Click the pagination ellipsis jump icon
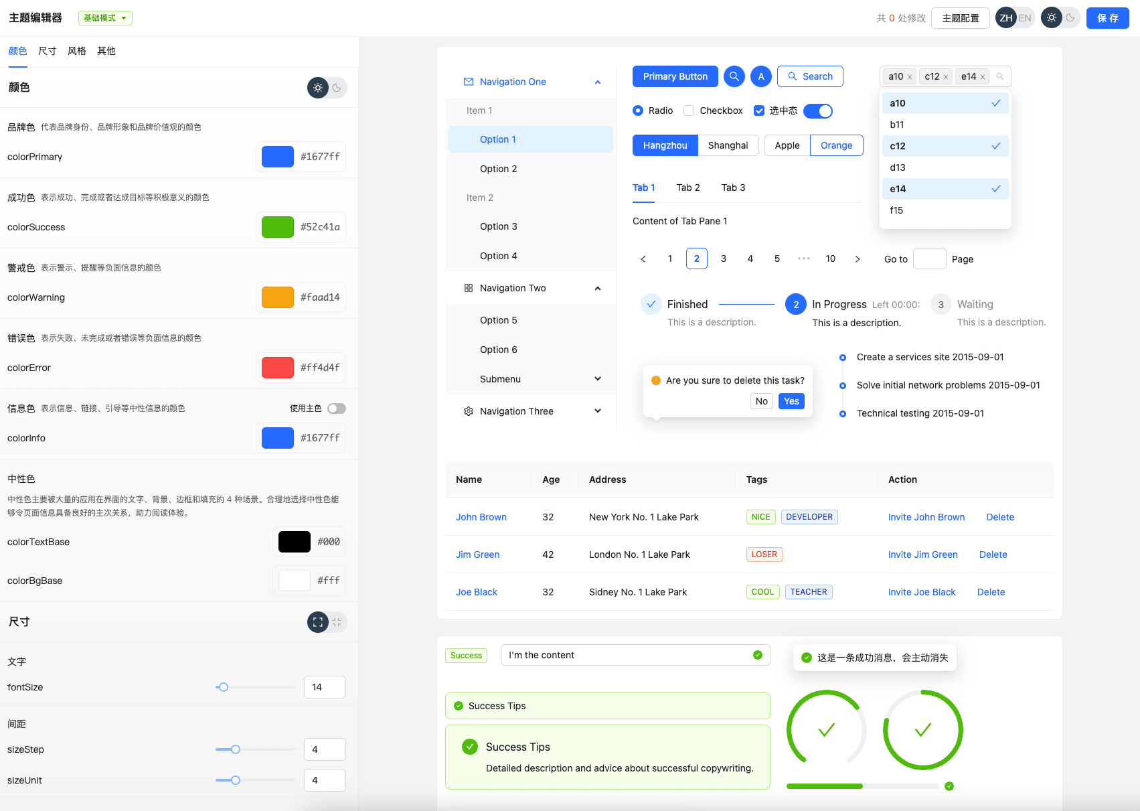This screenshot has width=1140, height=811. 804,259
